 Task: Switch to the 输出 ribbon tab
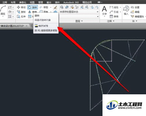pyautogui.click(x=49, y=2)
